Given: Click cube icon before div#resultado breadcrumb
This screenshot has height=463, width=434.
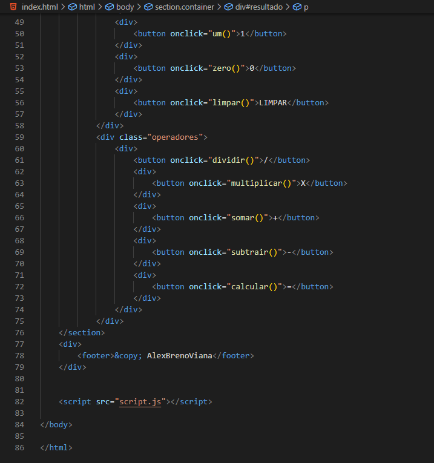Looking at the screenshot, I should pos(229,7).
